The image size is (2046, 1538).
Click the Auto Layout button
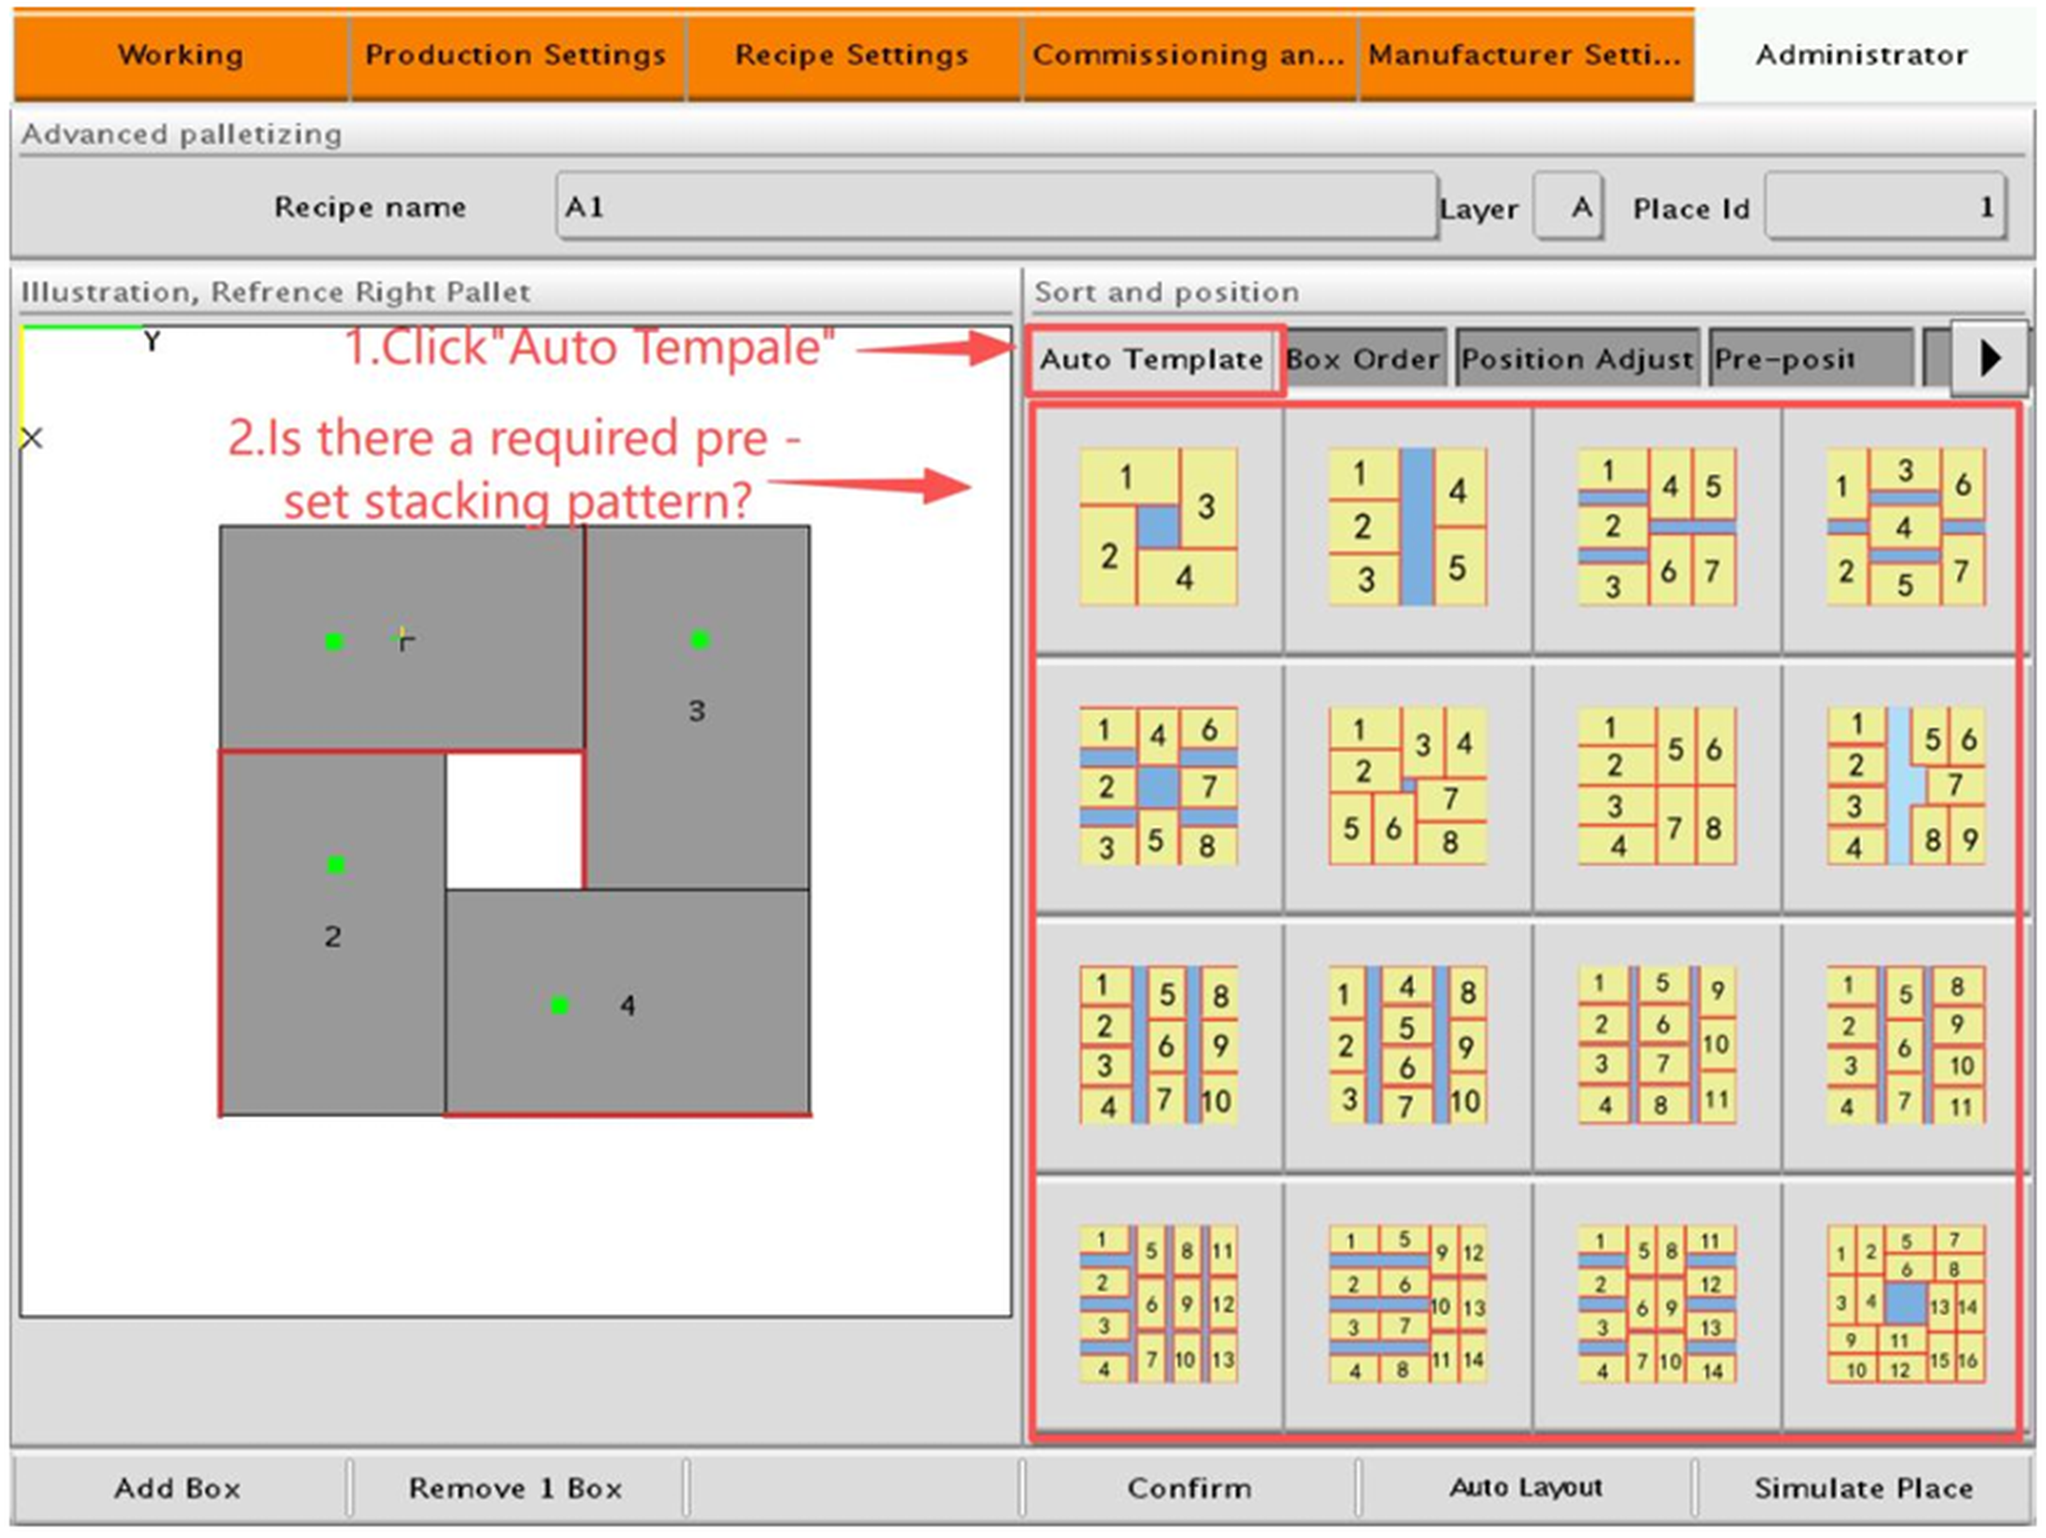click(x=1526, y=1487)
